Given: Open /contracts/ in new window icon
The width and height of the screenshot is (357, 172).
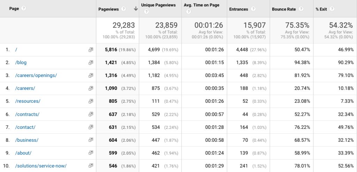Looking at the screenshot, I should point(91,114).
